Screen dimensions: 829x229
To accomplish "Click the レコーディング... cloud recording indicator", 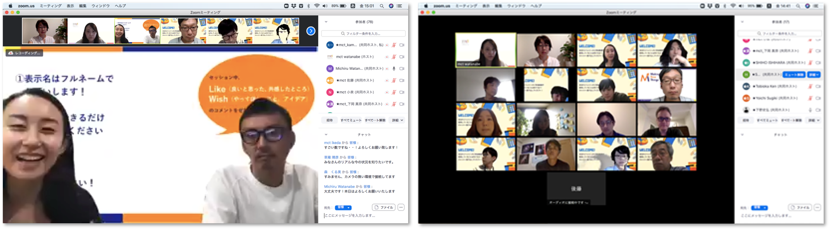I will 24,53.
